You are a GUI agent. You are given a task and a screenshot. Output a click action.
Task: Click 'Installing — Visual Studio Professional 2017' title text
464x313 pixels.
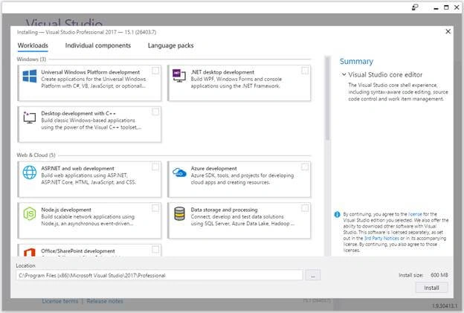click(86, 32)
